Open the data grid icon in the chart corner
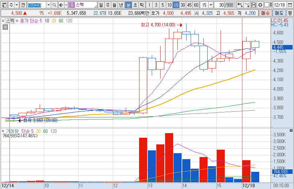 5,27
